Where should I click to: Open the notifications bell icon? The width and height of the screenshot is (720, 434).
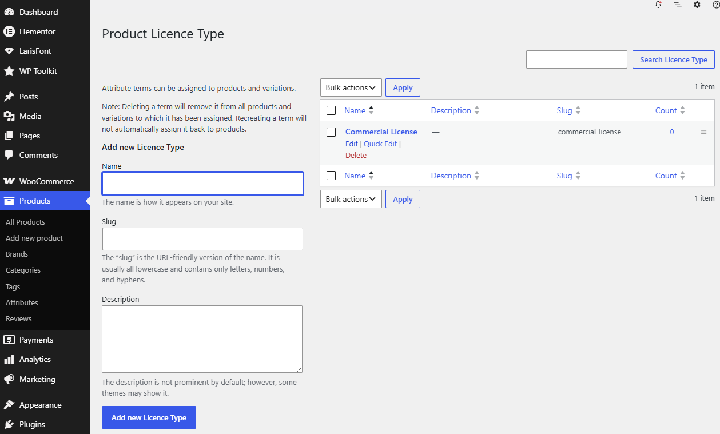(658, 5)
